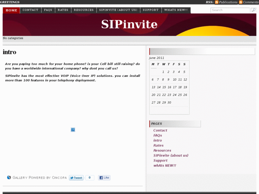
Task: Open the FAQs menu item
Action: [48, 10]
